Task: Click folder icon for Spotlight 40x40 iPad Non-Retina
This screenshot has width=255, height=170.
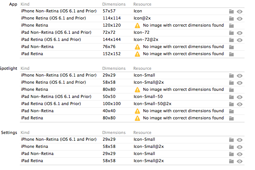Action: coord(231,111)
